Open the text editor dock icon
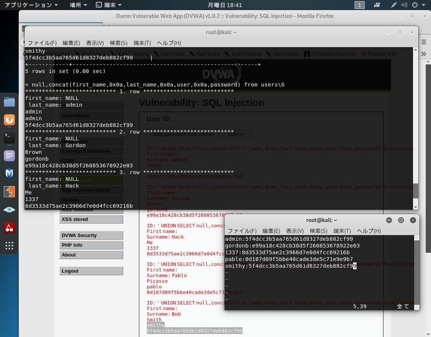 [9, 156]
